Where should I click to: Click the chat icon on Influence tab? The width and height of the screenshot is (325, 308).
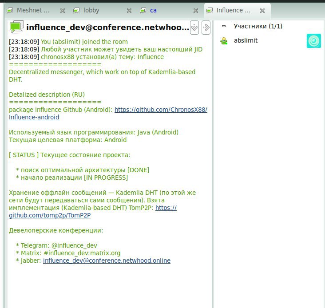coord(210,10)
